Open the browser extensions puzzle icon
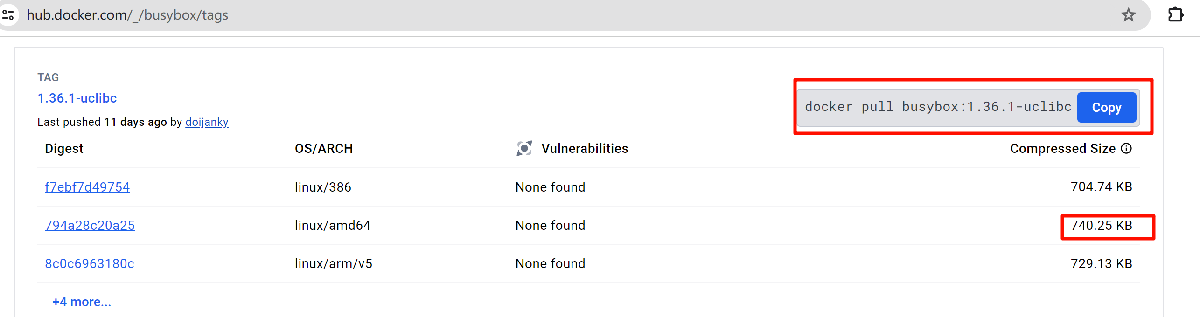Viewport: 1200px width, 317px height. 1175,15
